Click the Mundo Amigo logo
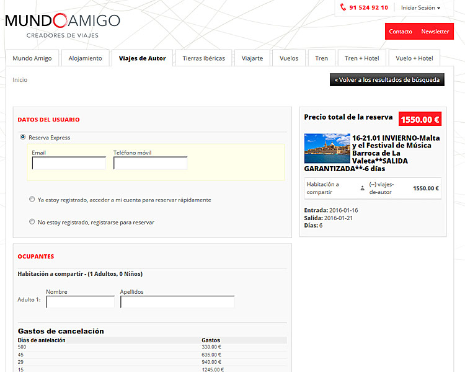465x372 pixels. tap(63, 25)
